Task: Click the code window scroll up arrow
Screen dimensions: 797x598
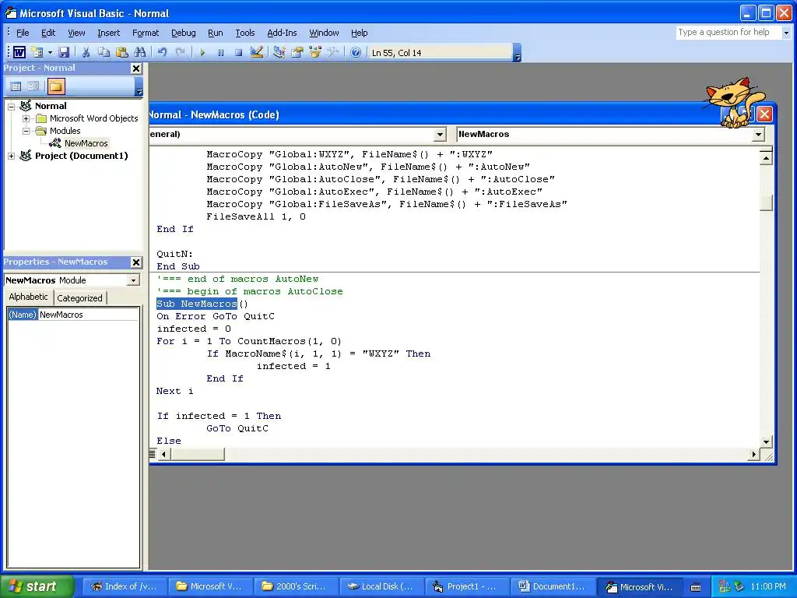Action: coord(766,159)
